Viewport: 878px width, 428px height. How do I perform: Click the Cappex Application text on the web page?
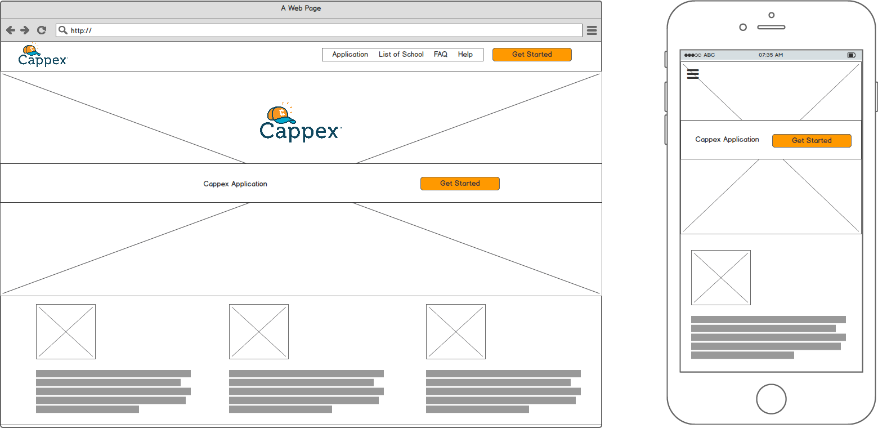[235, 184]
